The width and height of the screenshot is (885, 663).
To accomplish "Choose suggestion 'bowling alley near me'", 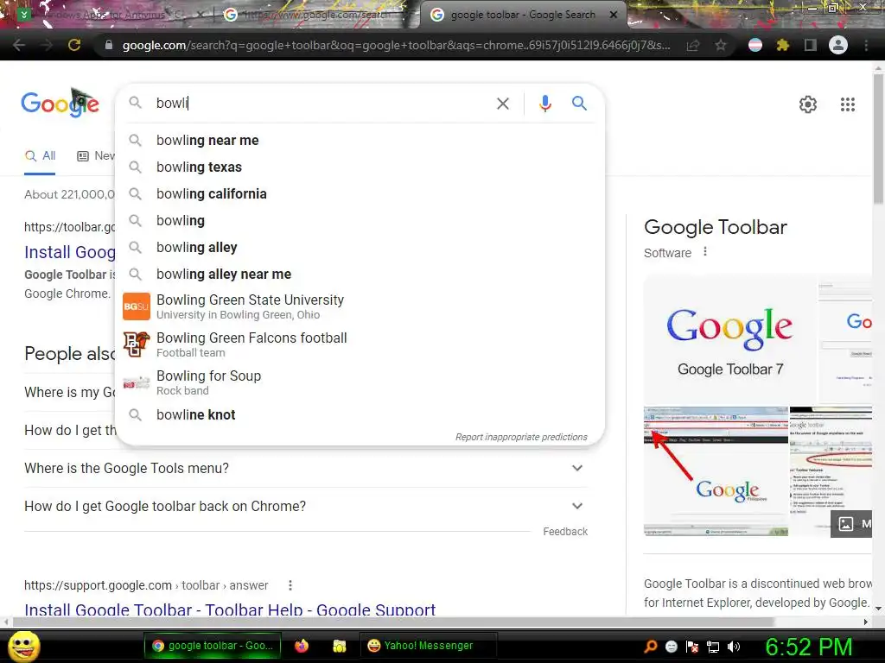I will pyautogui.click(x=360, y=274).
